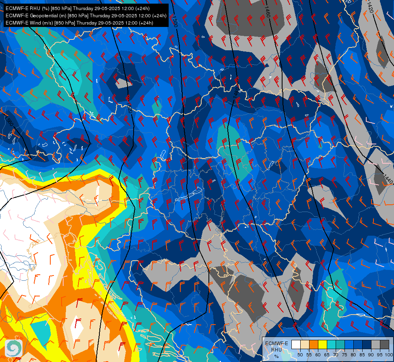
Task: Click the legend tick value 60
Action: click(x=318, y=355)
